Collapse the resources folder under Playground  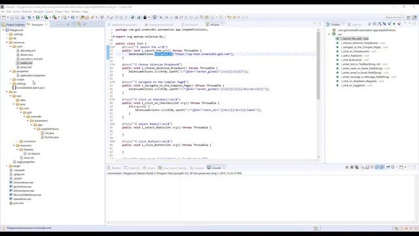pos(7,42)
